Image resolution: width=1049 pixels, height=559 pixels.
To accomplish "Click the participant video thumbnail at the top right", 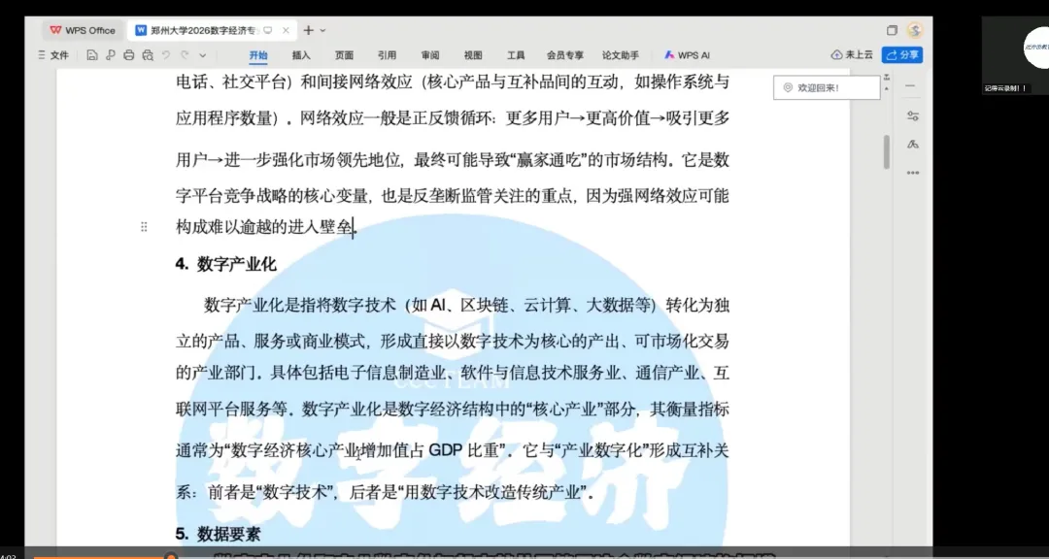I will [1015, 54].
